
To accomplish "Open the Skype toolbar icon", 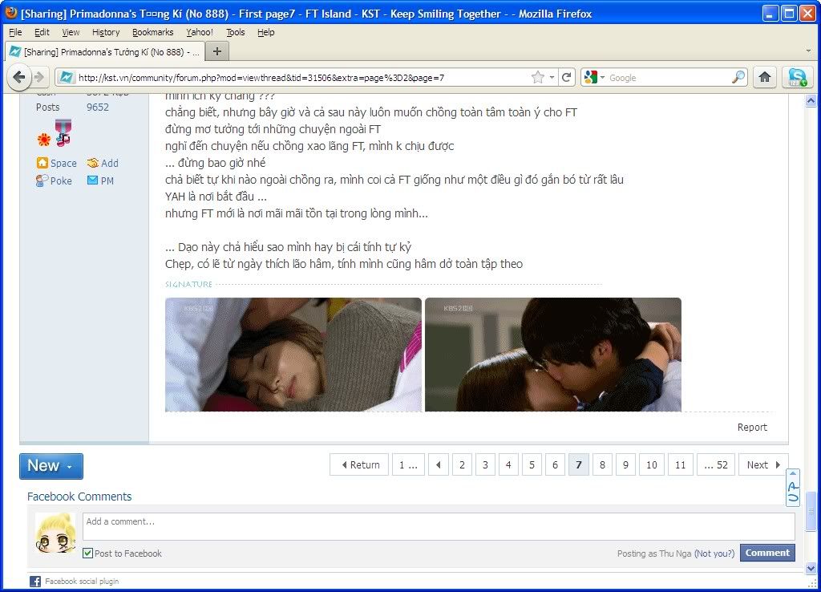I will [796, 78].
